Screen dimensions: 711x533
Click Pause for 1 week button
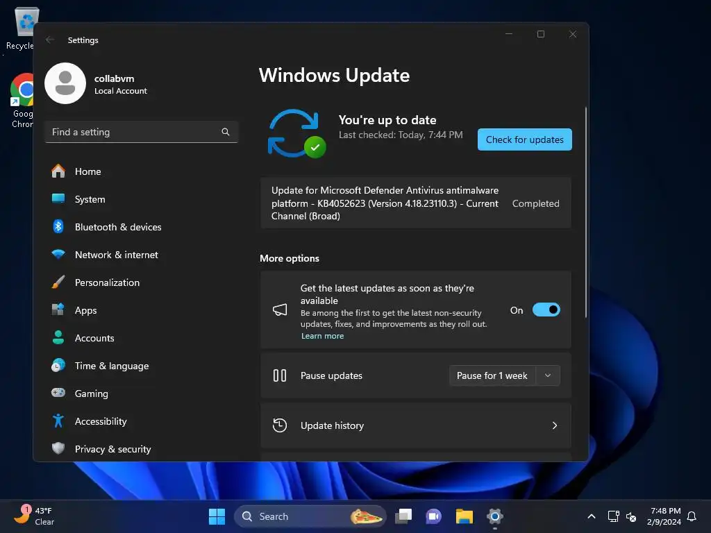[x=492, y=375]
